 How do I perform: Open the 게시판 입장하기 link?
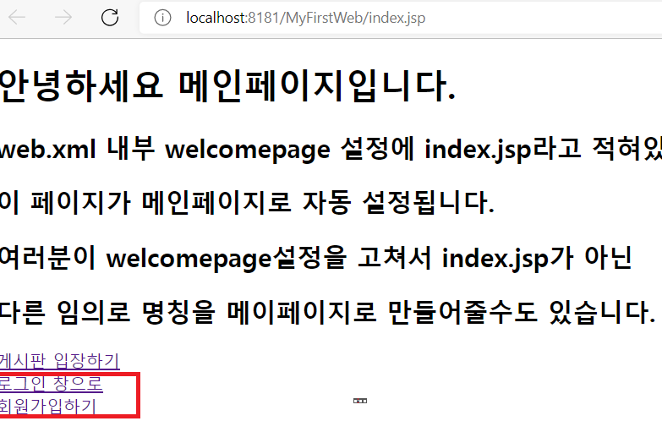tap(59, 361)
